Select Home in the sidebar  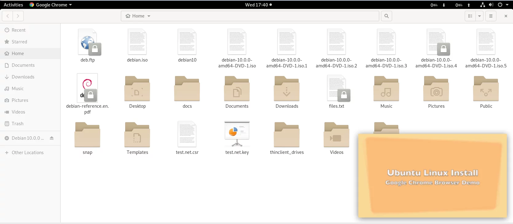coord(30,54)
